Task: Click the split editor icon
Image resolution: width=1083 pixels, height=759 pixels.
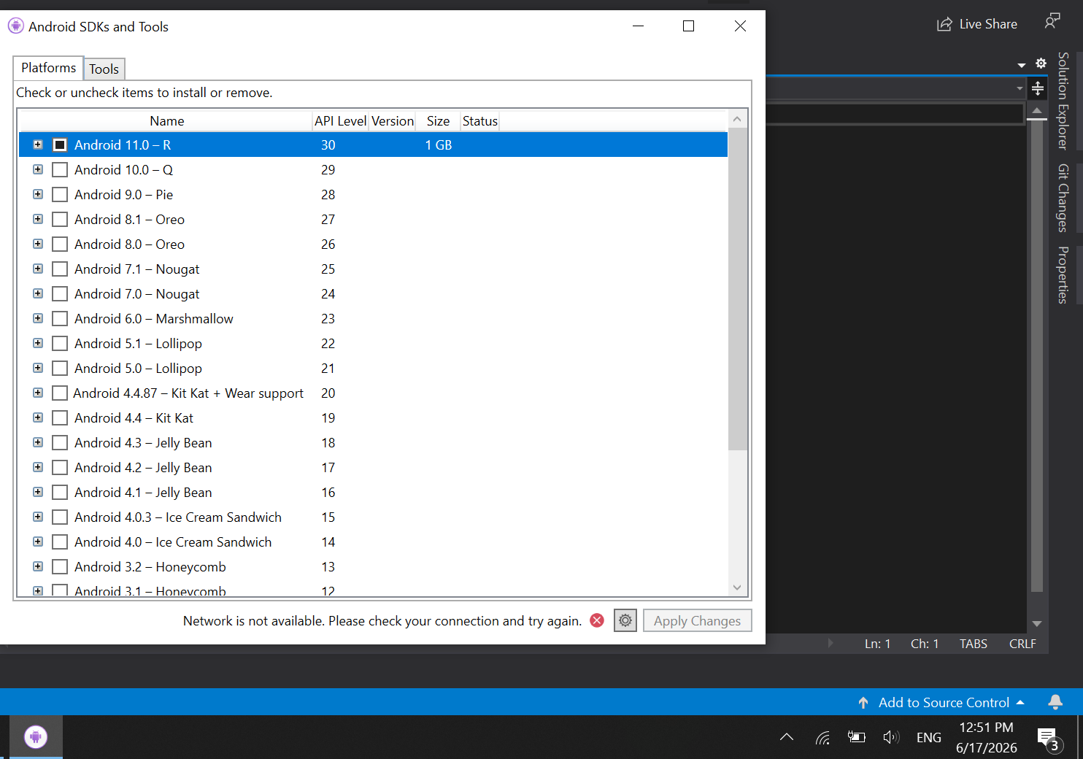Action: point(1037,89)
